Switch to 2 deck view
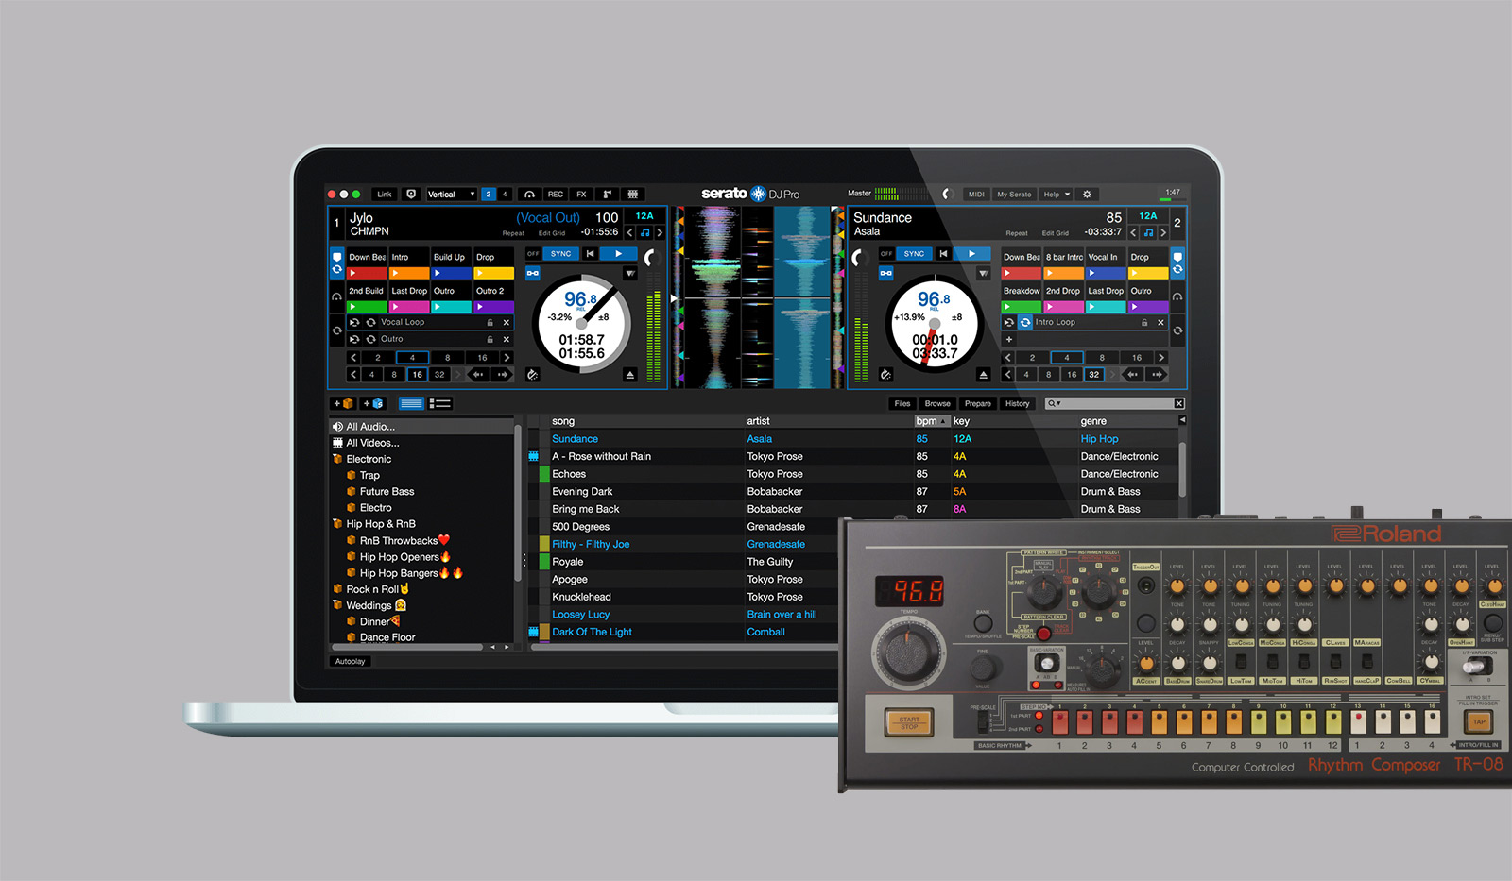1512x881 pixels. [488, 195]
